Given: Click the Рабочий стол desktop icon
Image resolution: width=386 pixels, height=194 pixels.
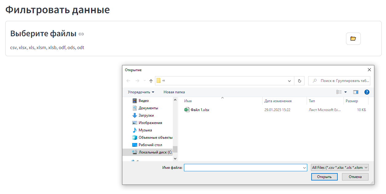Looking at the screenshot, I should pyautogui.click(x=134, y=145).
